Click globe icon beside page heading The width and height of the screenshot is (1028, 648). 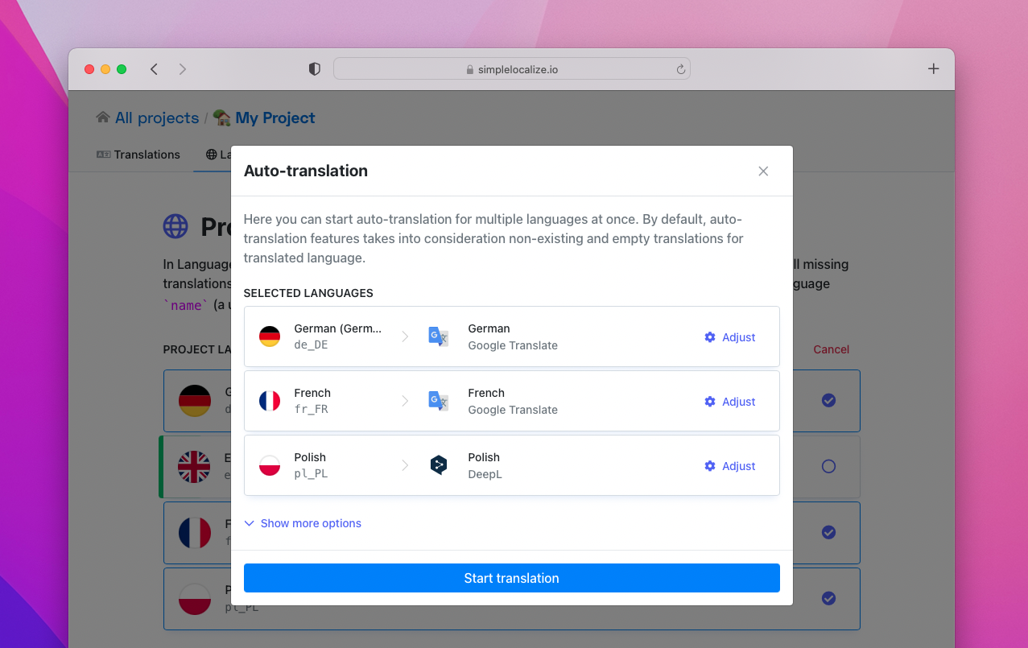click(x=175, y=226)
